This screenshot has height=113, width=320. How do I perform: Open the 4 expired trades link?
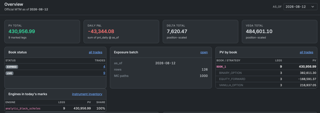coord(104,67)
